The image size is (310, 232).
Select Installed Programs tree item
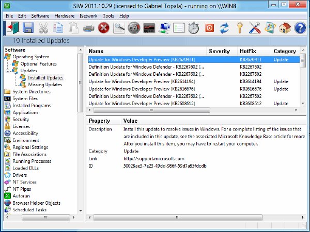(32, 106)
